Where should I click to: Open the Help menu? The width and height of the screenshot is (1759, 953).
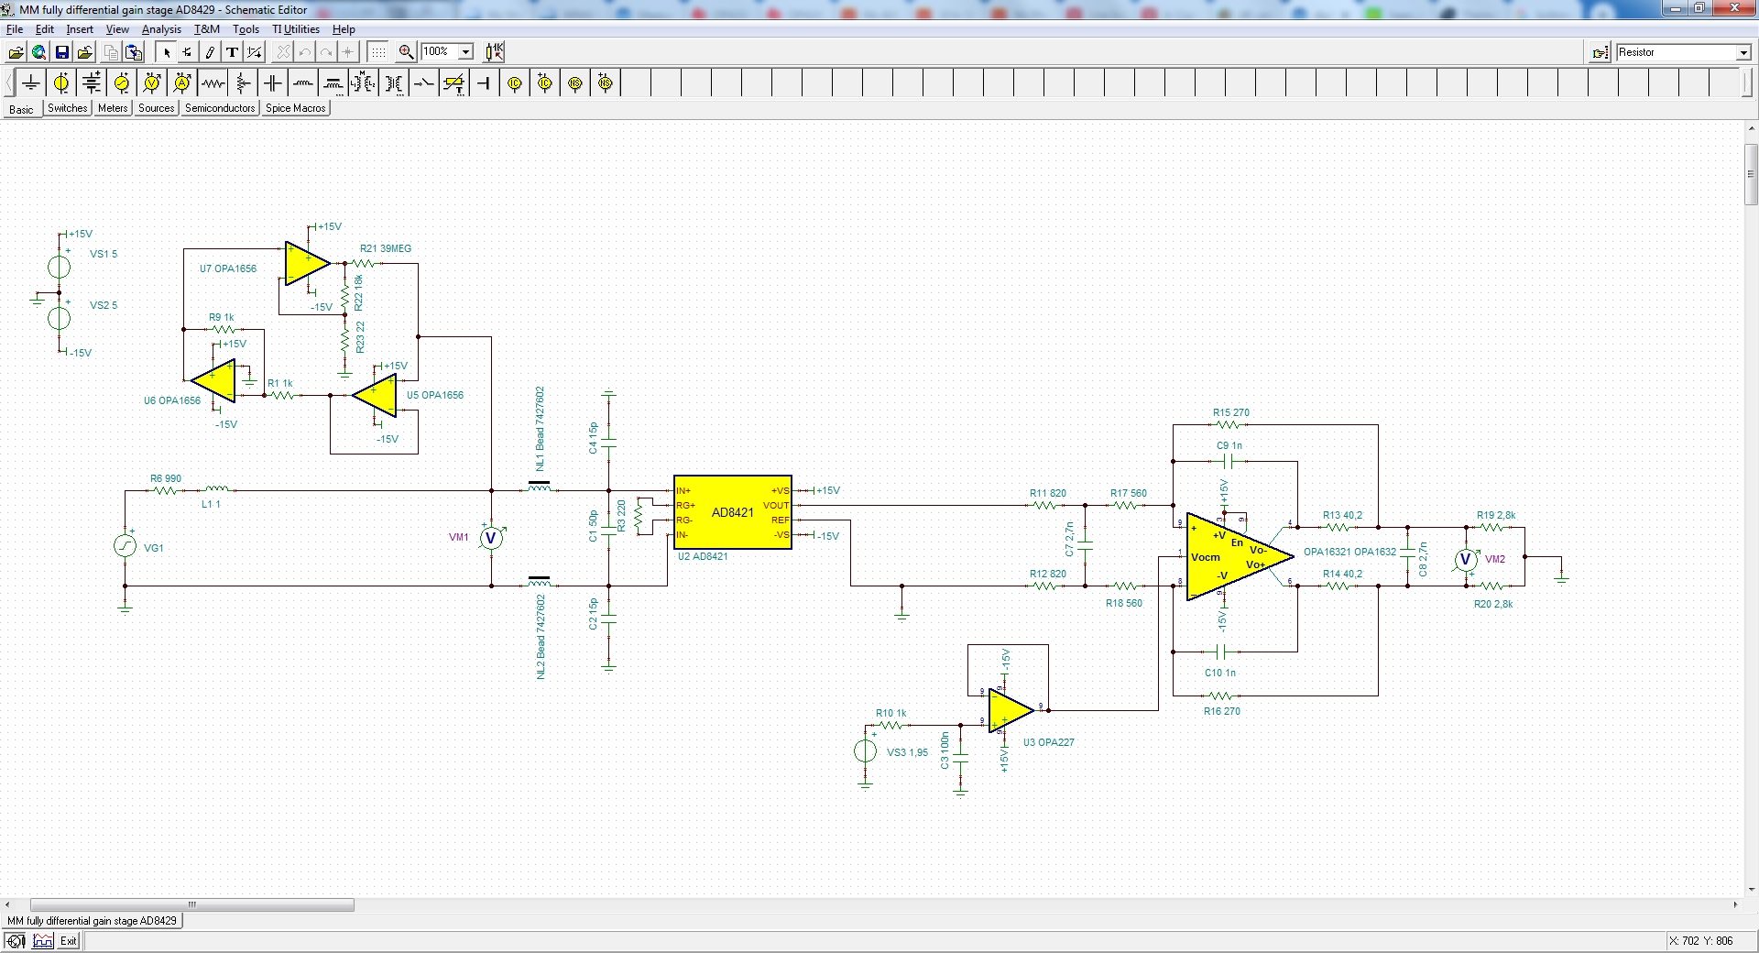point(344,29)
